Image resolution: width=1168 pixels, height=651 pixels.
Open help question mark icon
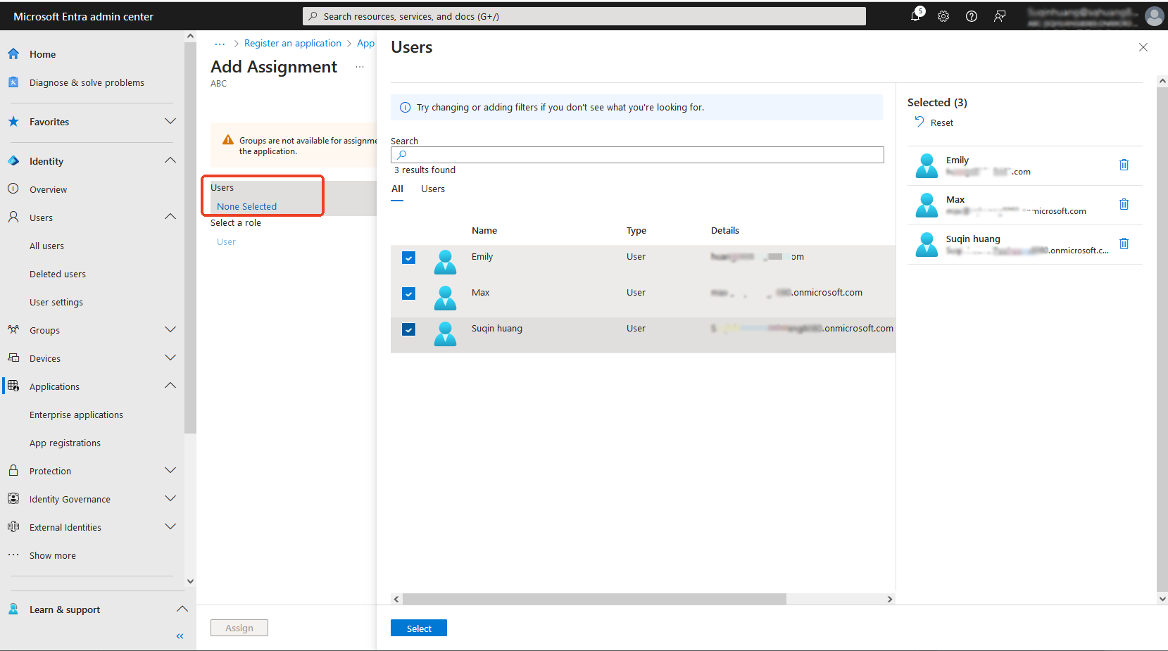(x=972, y=16)
